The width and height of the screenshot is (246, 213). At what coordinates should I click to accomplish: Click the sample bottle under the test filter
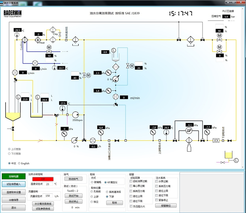point(189,148)
